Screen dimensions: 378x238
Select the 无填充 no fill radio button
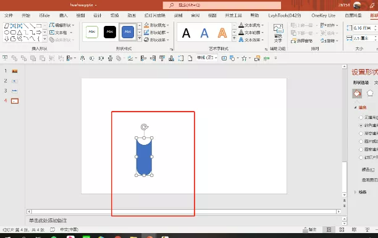click(361, 117)
